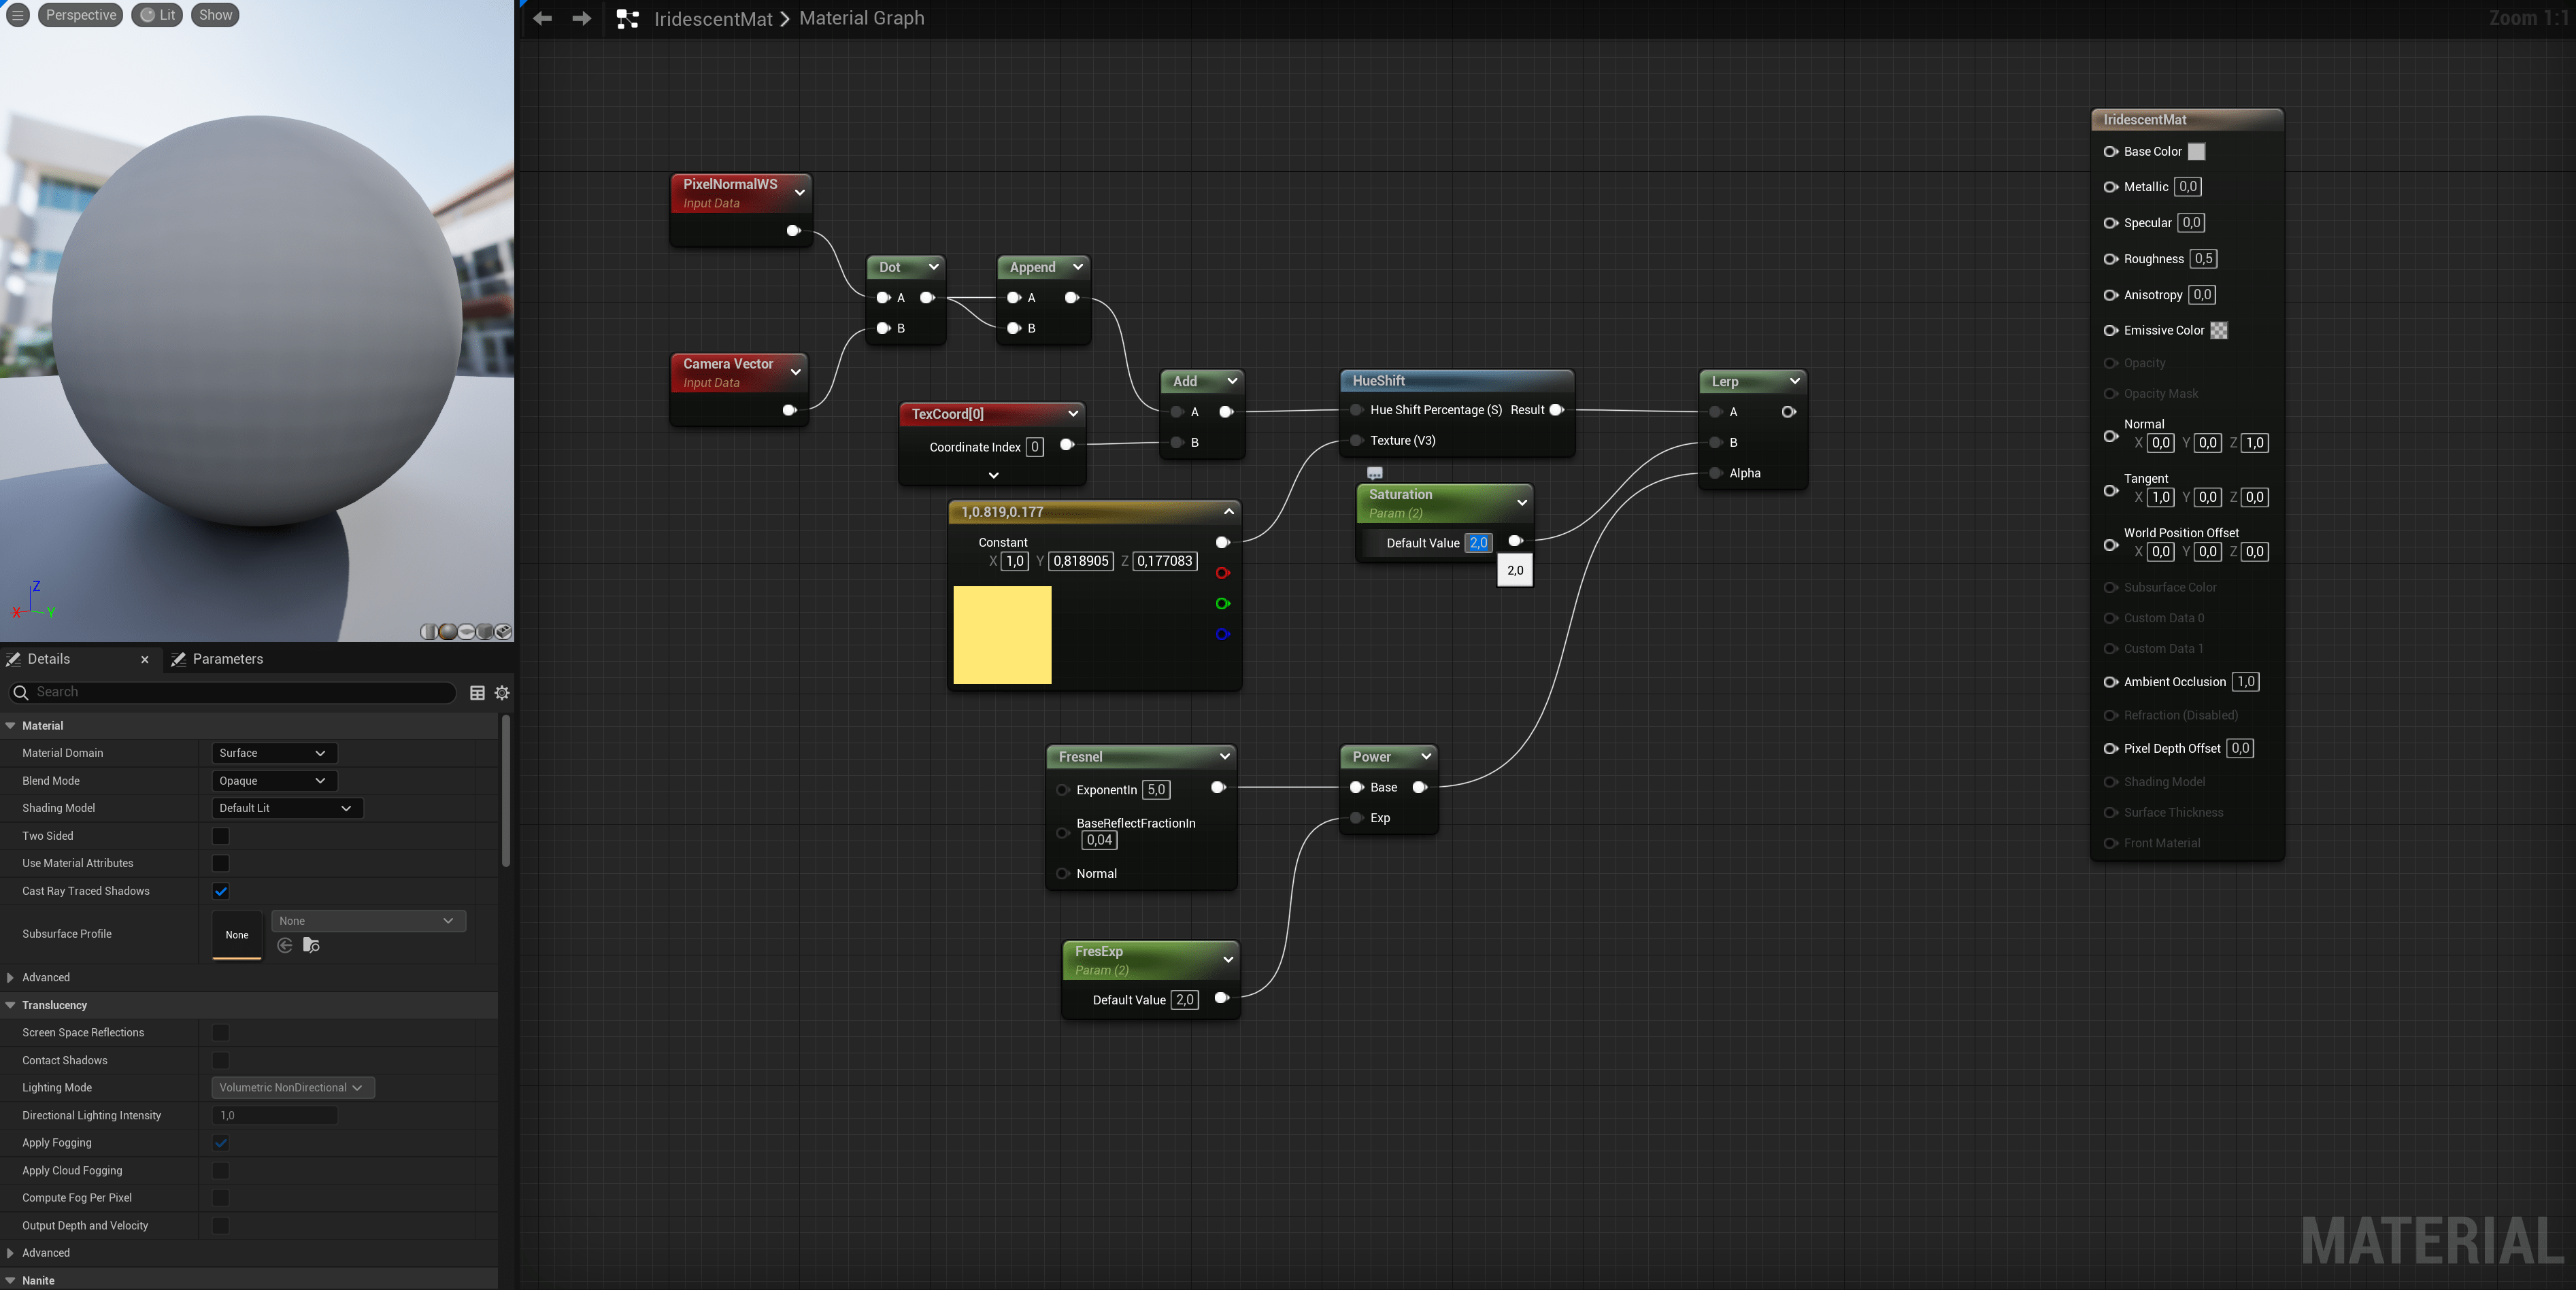Open the Shading Model dropdown
The height and width of the screenshot is (1290, 2576).
tap(286, 808)
